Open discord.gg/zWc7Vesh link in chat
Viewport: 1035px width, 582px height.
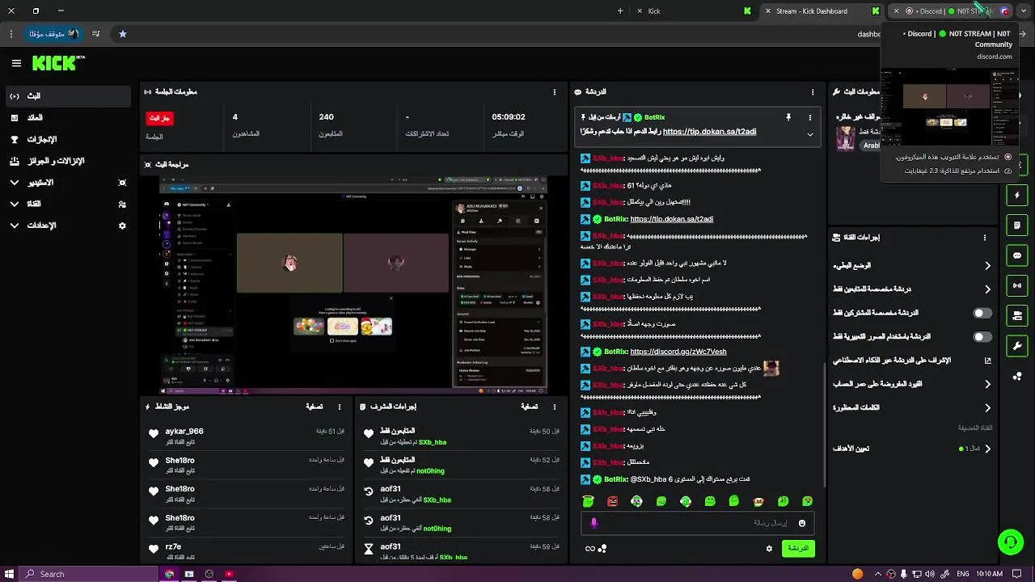(678, 352)
